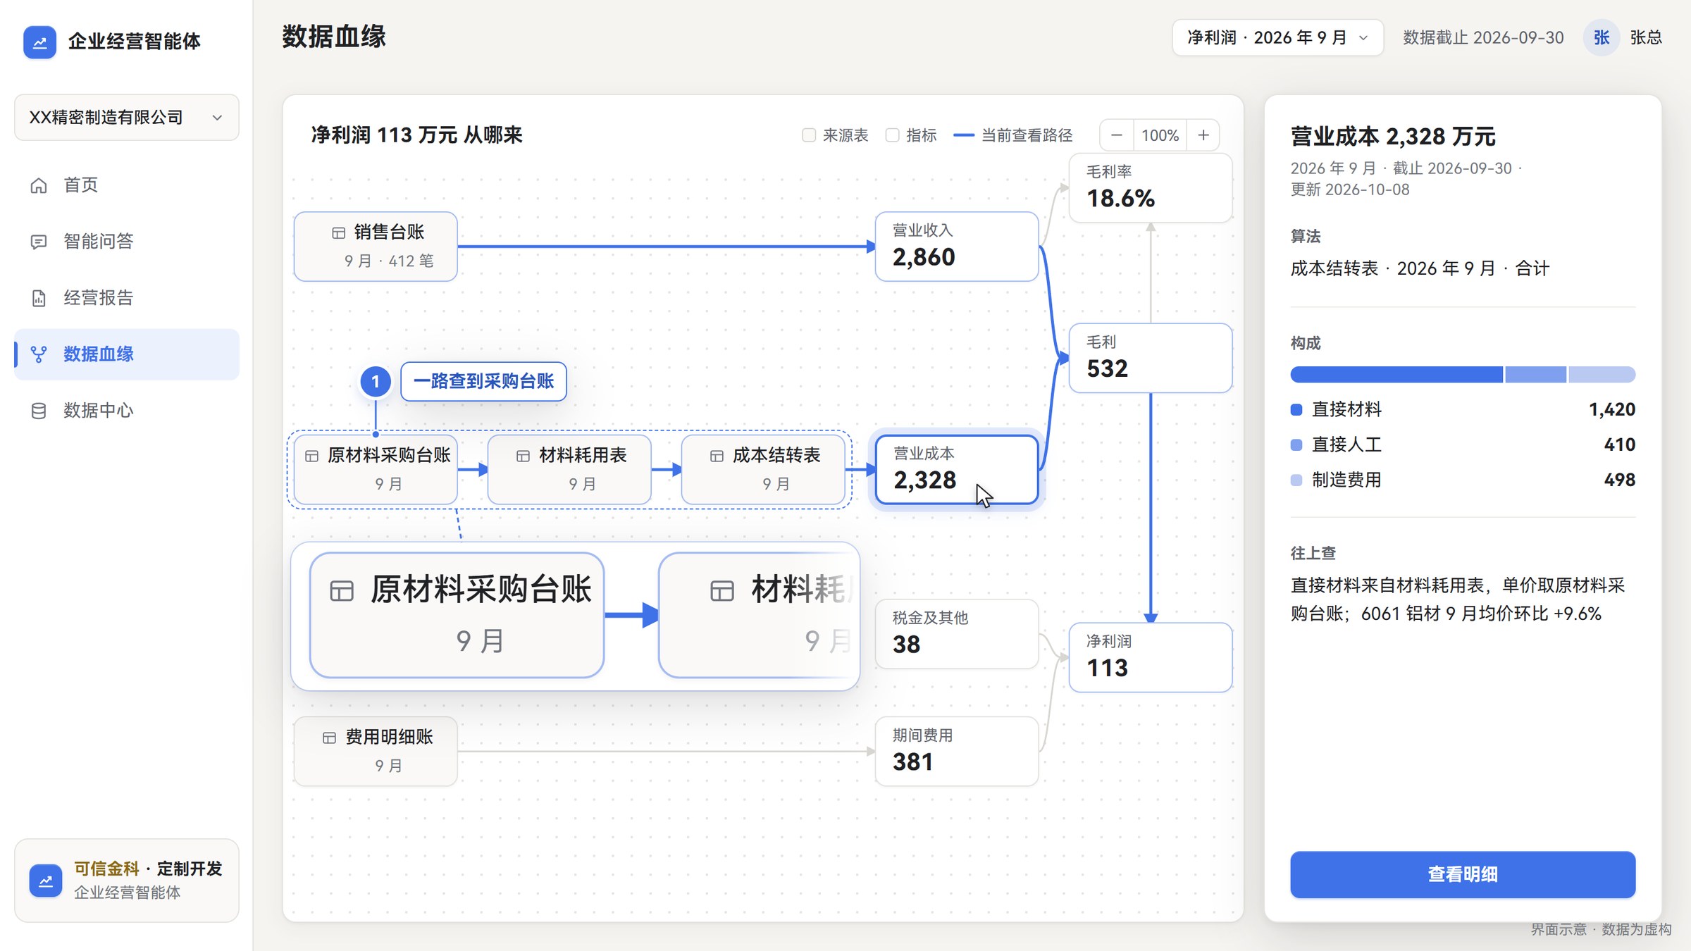Toggle the 来源表 checkbox

click(809, 135)
